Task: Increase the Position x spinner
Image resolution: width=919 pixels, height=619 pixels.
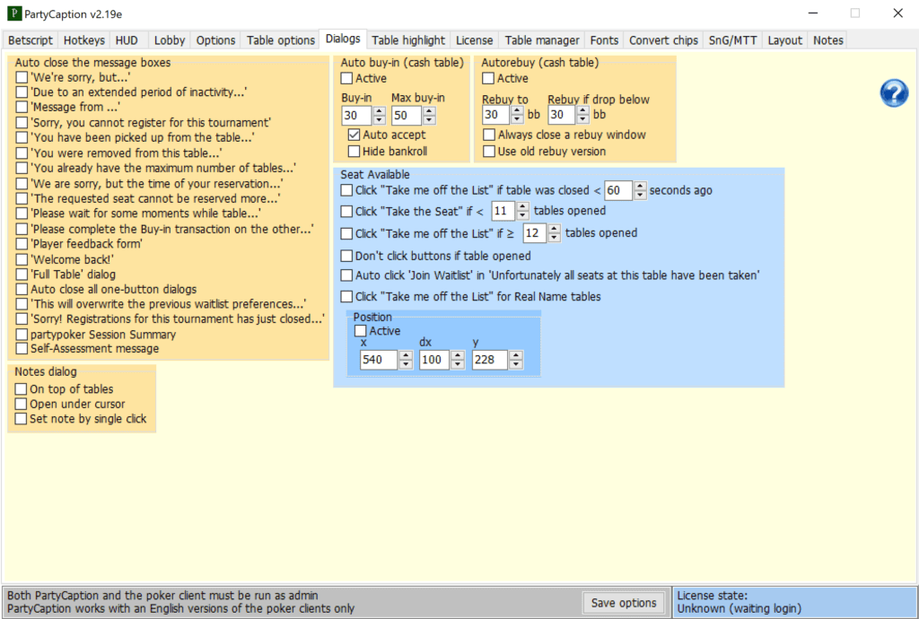Action: click(x=406, y=355)
